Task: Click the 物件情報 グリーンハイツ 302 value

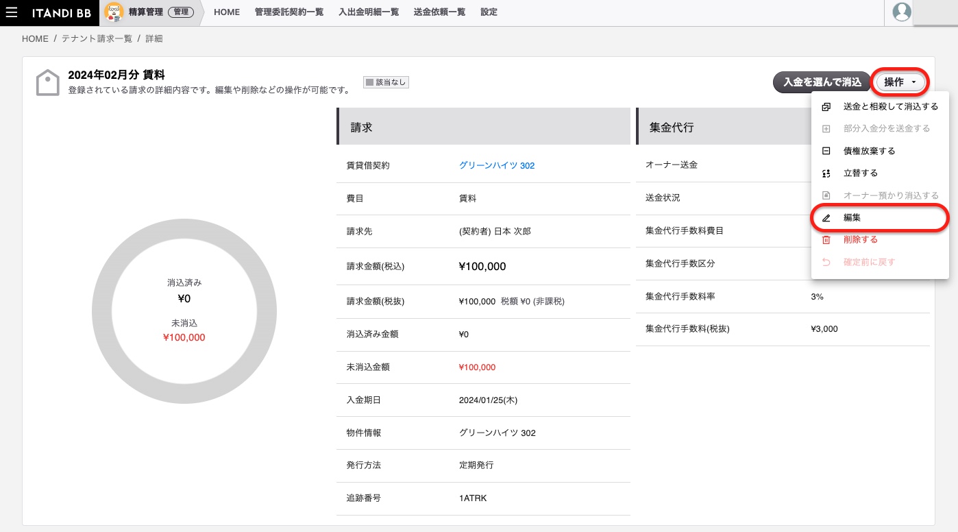Action: [x=498, y=433]
